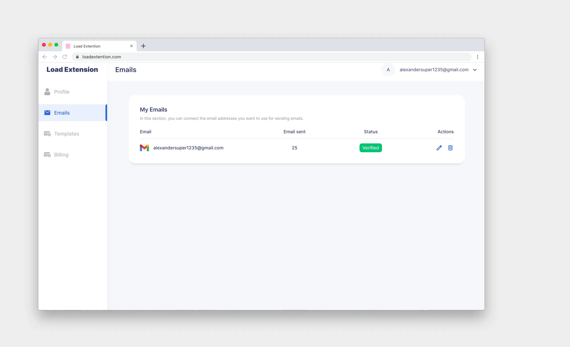Select Templates in the sidebar
Image resolution: width=570 pixels, height=347 pixels.
[66, 134]
